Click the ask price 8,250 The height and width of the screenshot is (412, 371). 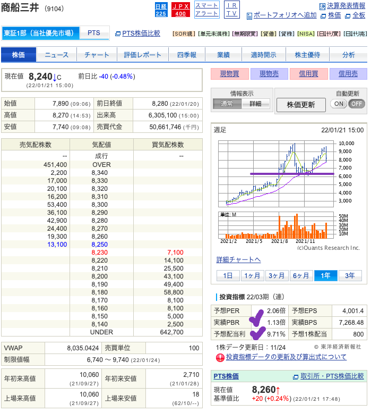100,245
